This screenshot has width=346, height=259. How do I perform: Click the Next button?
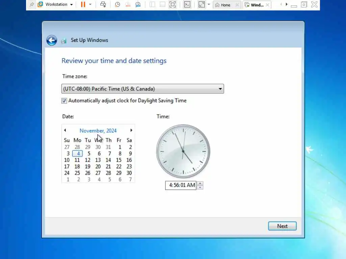coord(282,226)
